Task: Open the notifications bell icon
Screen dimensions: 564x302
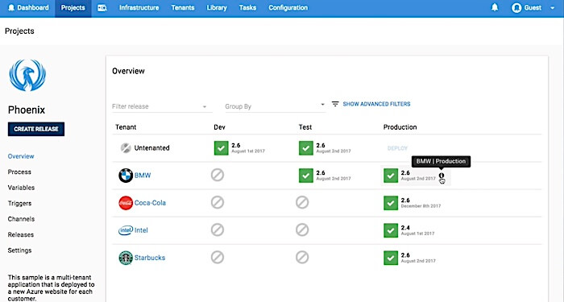Action: pyautogui.click(x=495, y=7)
